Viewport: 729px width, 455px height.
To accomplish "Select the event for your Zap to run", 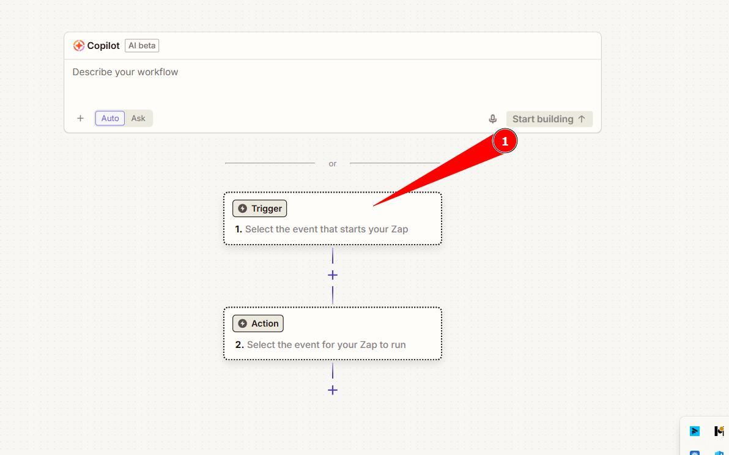I will pos(325,345).
